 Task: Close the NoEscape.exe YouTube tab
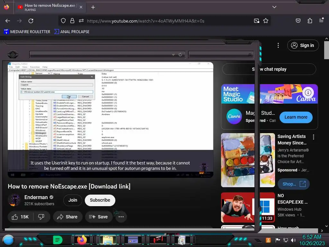click(81, 7)
